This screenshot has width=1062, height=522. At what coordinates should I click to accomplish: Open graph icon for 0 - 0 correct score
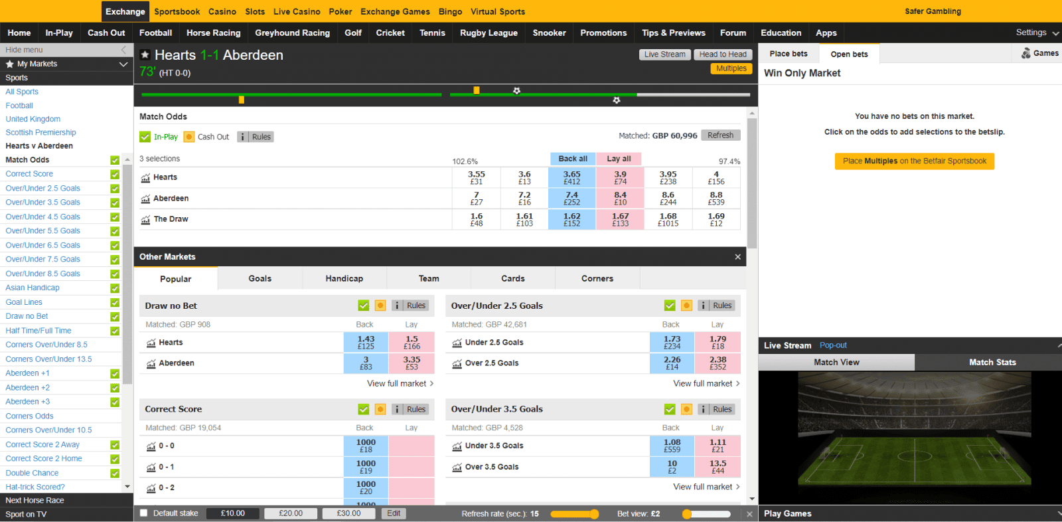click(x=151, y=446)
